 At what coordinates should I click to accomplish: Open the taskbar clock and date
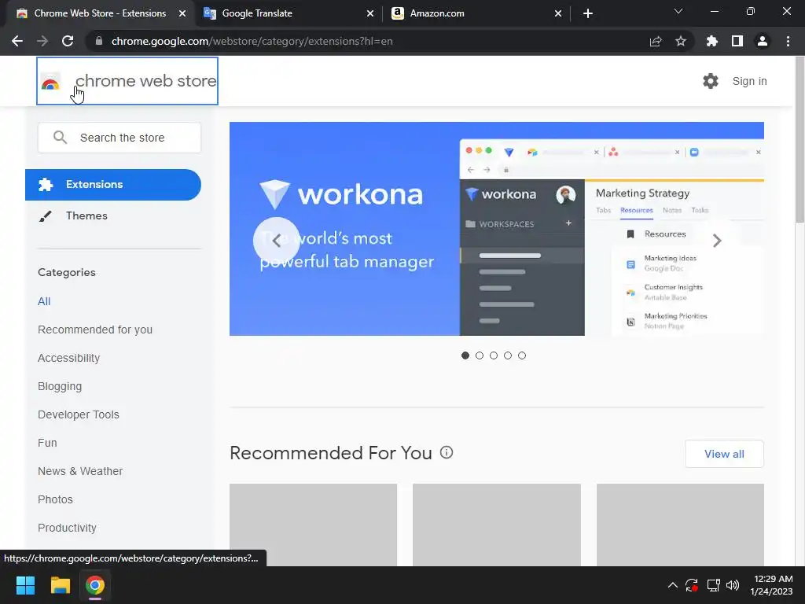click(x=771, y=585)
